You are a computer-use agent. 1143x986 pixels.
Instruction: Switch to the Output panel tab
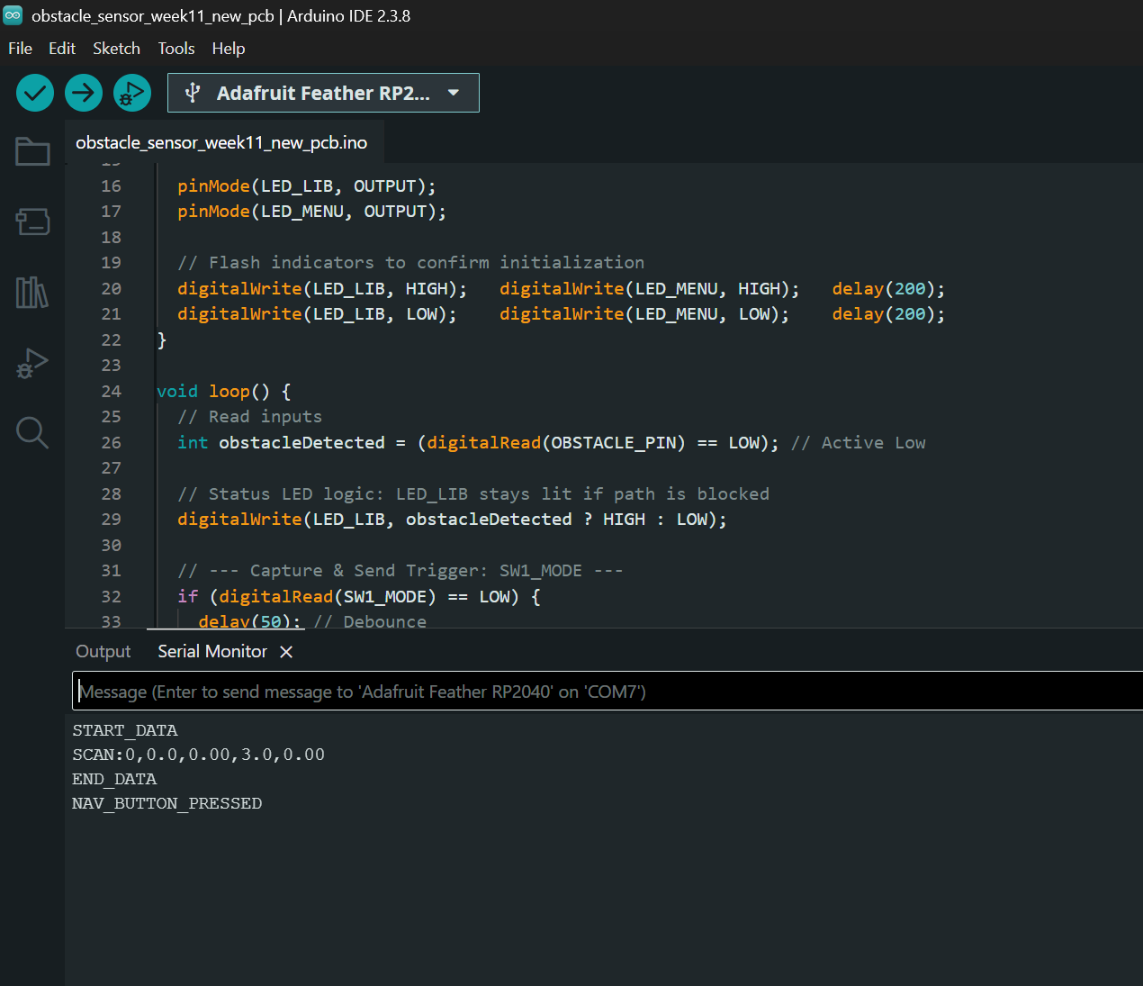point(103,651)
